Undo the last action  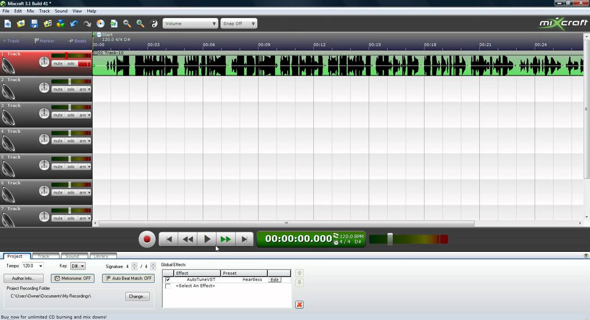(x=74, y=24)
